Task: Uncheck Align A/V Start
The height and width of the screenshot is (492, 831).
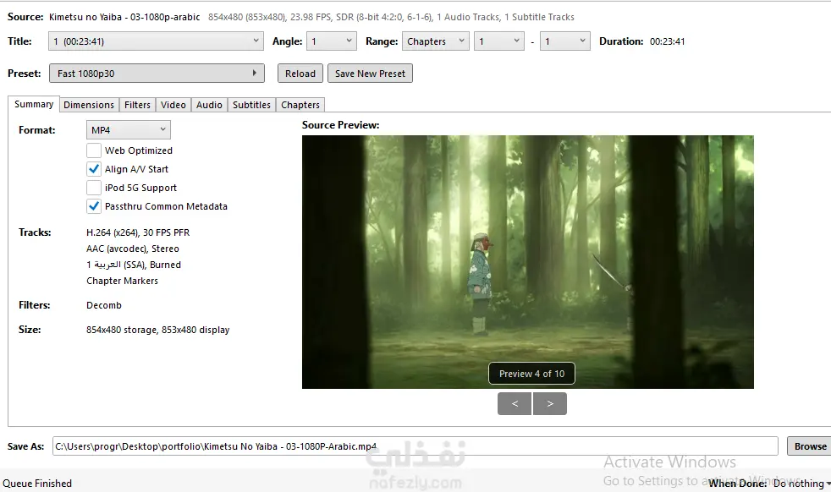Action: [x=94, y=169]
